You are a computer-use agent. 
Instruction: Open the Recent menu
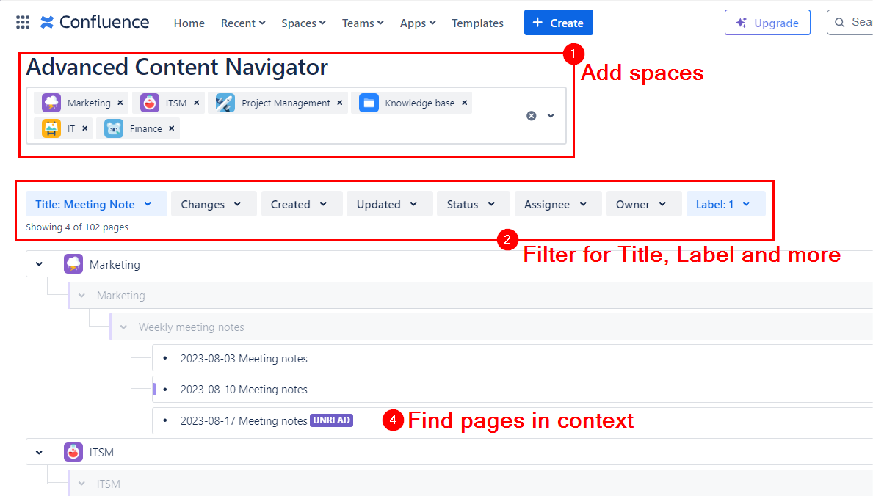pos(243,23)
